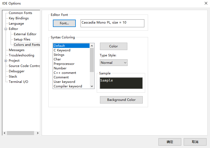Expand the Project tree node
Image resolution: width=210 pixels, height=148 pixels.
point(6,61)
